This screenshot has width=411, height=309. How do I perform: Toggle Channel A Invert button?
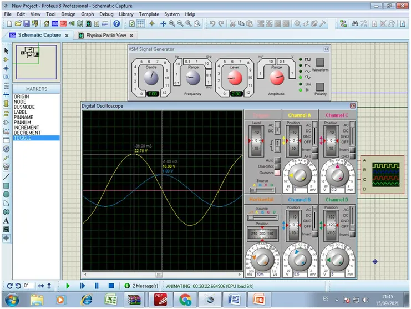click(315, 150)
